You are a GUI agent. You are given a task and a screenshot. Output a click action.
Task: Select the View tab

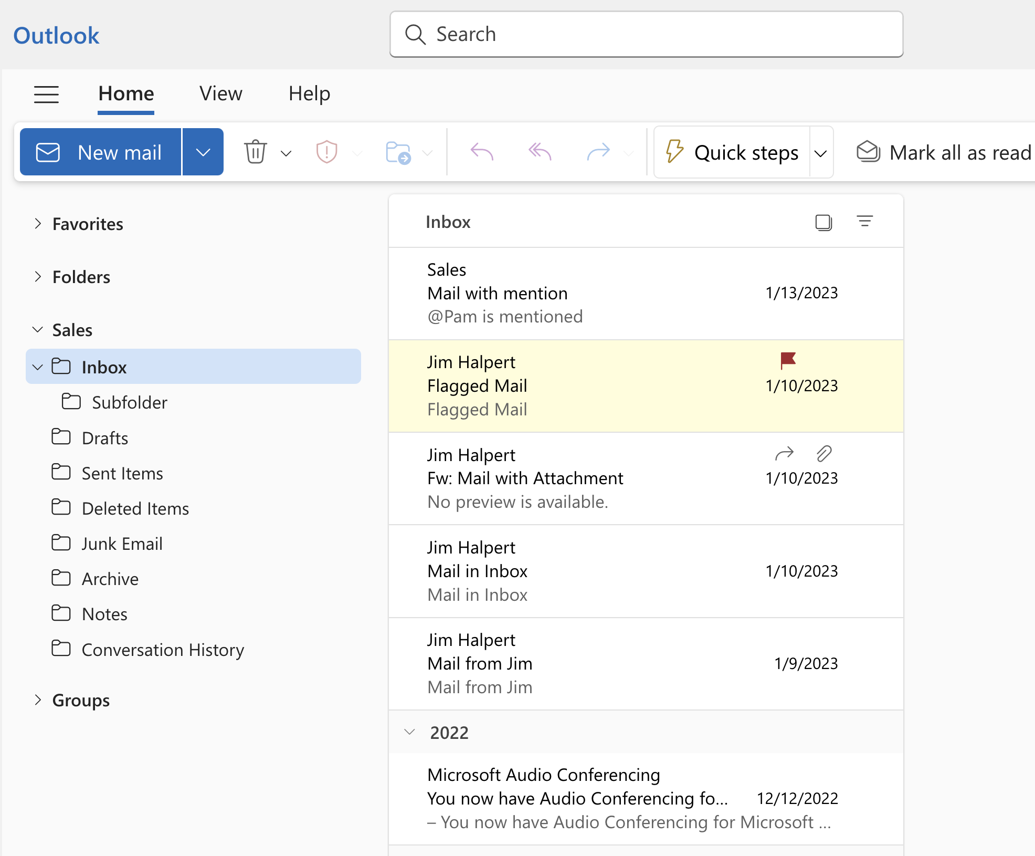220,93
